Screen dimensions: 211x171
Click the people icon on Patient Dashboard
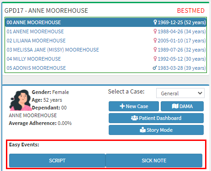(134, 118)
